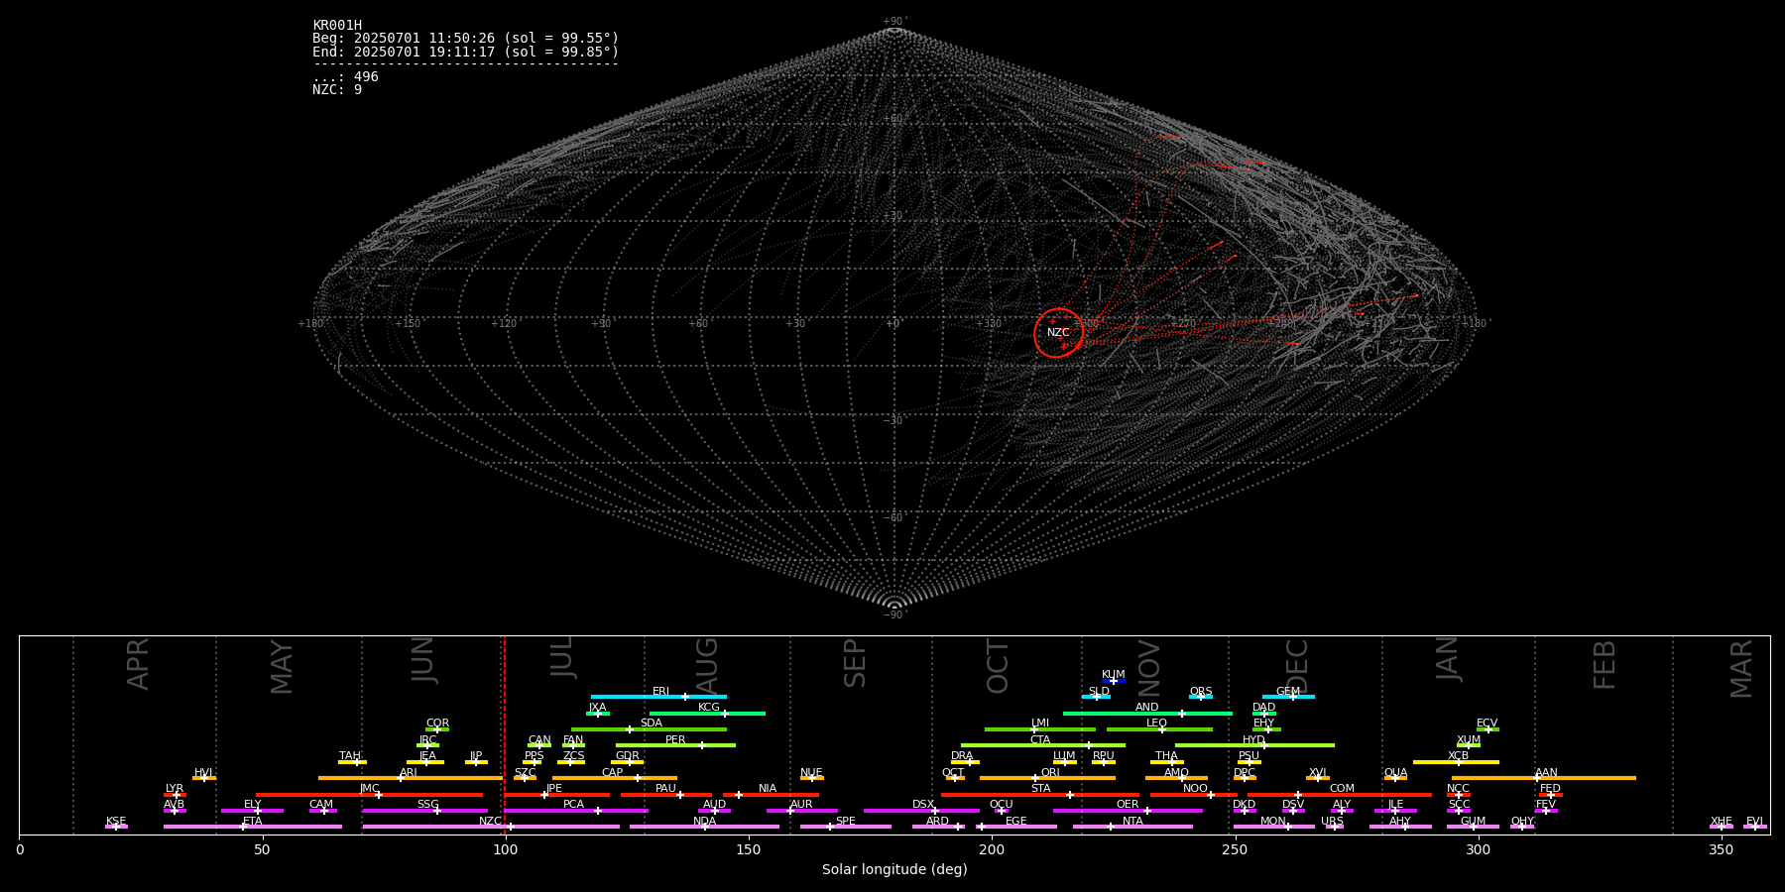Click the STA shower label

pyautogui.click(x=1041, y=789)
